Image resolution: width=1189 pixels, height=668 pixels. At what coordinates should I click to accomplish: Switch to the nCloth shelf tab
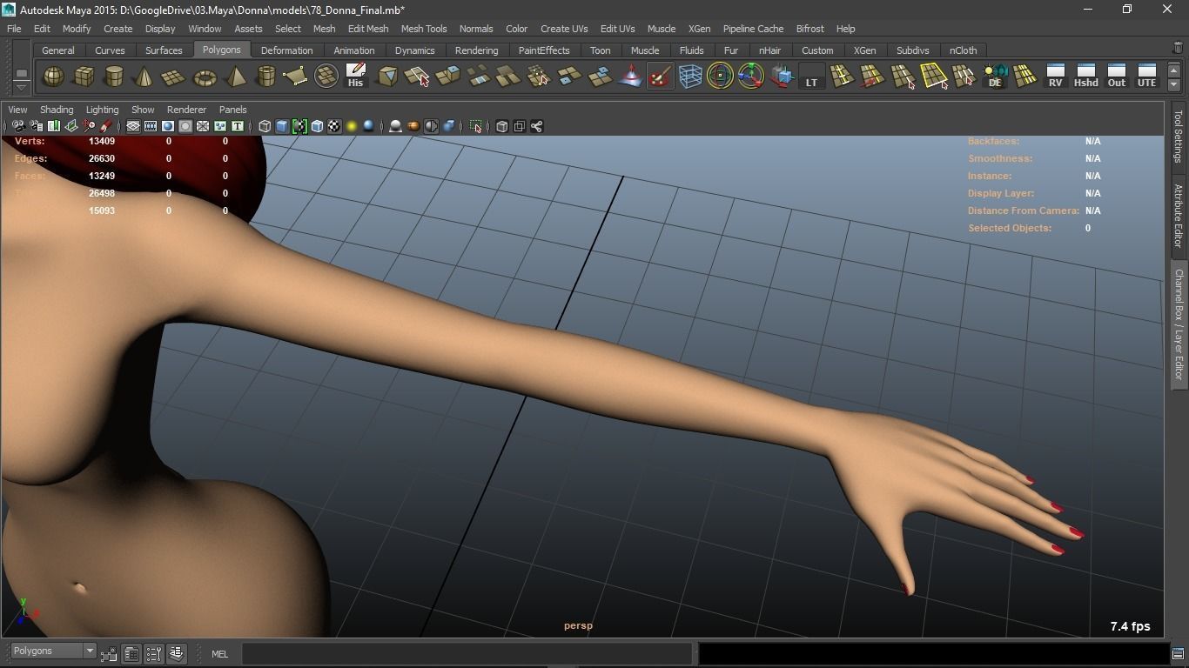click(963, 50)
